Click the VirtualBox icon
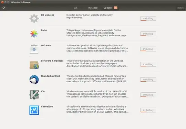Image resolution: width=186 pixels, height=129 pixels. click(34, 110)
